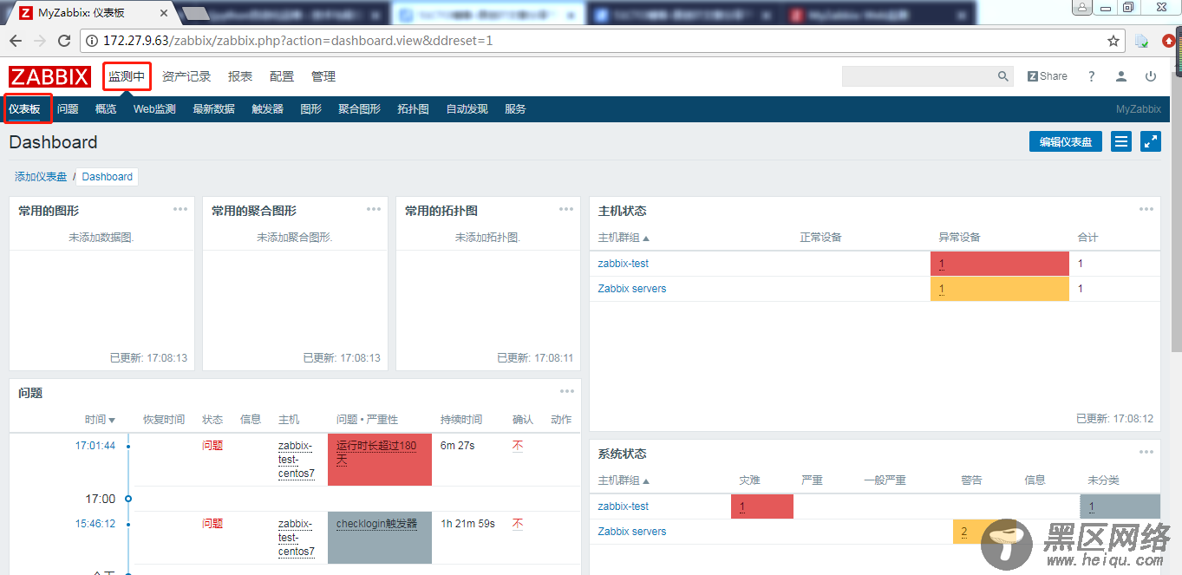
Task: Open the 配置 menu
Action: coord(282,76)
